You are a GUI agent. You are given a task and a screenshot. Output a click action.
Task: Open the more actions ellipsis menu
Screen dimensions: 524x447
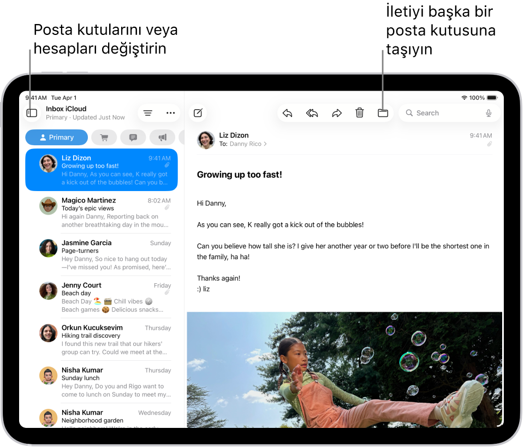pyautogui.click(x=171, y=113)
